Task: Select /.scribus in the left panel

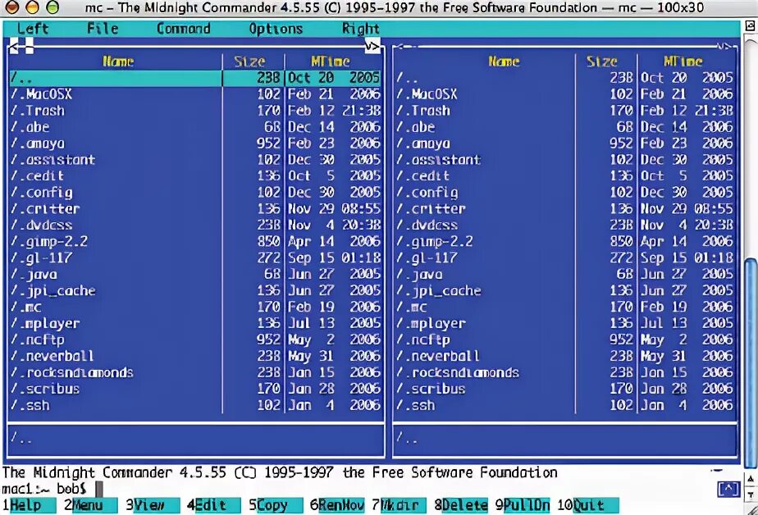Action: pyautogui.click(x=195, y=389)
